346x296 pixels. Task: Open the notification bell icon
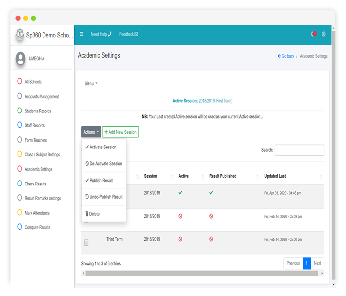pos(313,34)
